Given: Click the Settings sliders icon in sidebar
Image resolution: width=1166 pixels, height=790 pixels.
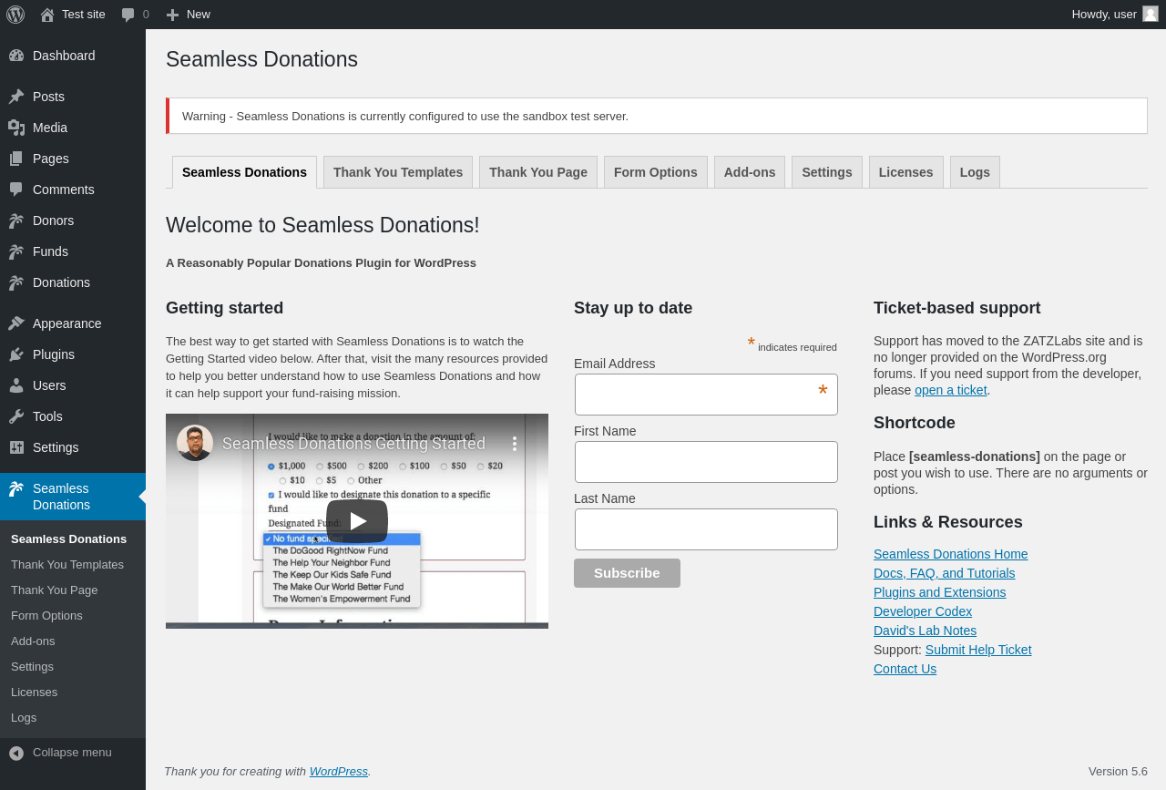Looking at the screenshot, I should pos(16,447).
